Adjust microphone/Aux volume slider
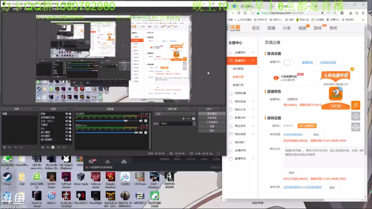The image size is (372, 209). (x=107, y=133)
